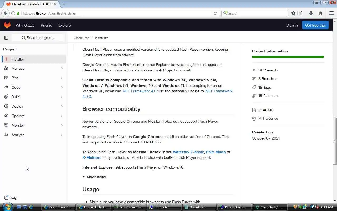
Task: Switch to Downloads taskbar window
Action: pos(199,207)
